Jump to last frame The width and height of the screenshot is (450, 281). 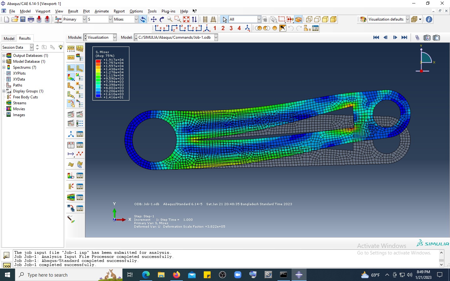[404, 37]
